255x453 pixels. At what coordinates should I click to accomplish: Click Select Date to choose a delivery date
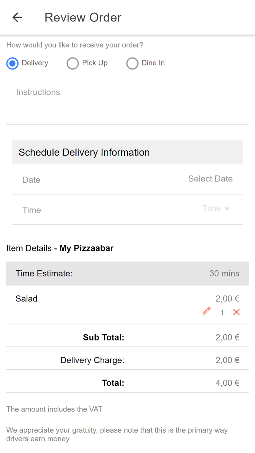pos(211,179)
